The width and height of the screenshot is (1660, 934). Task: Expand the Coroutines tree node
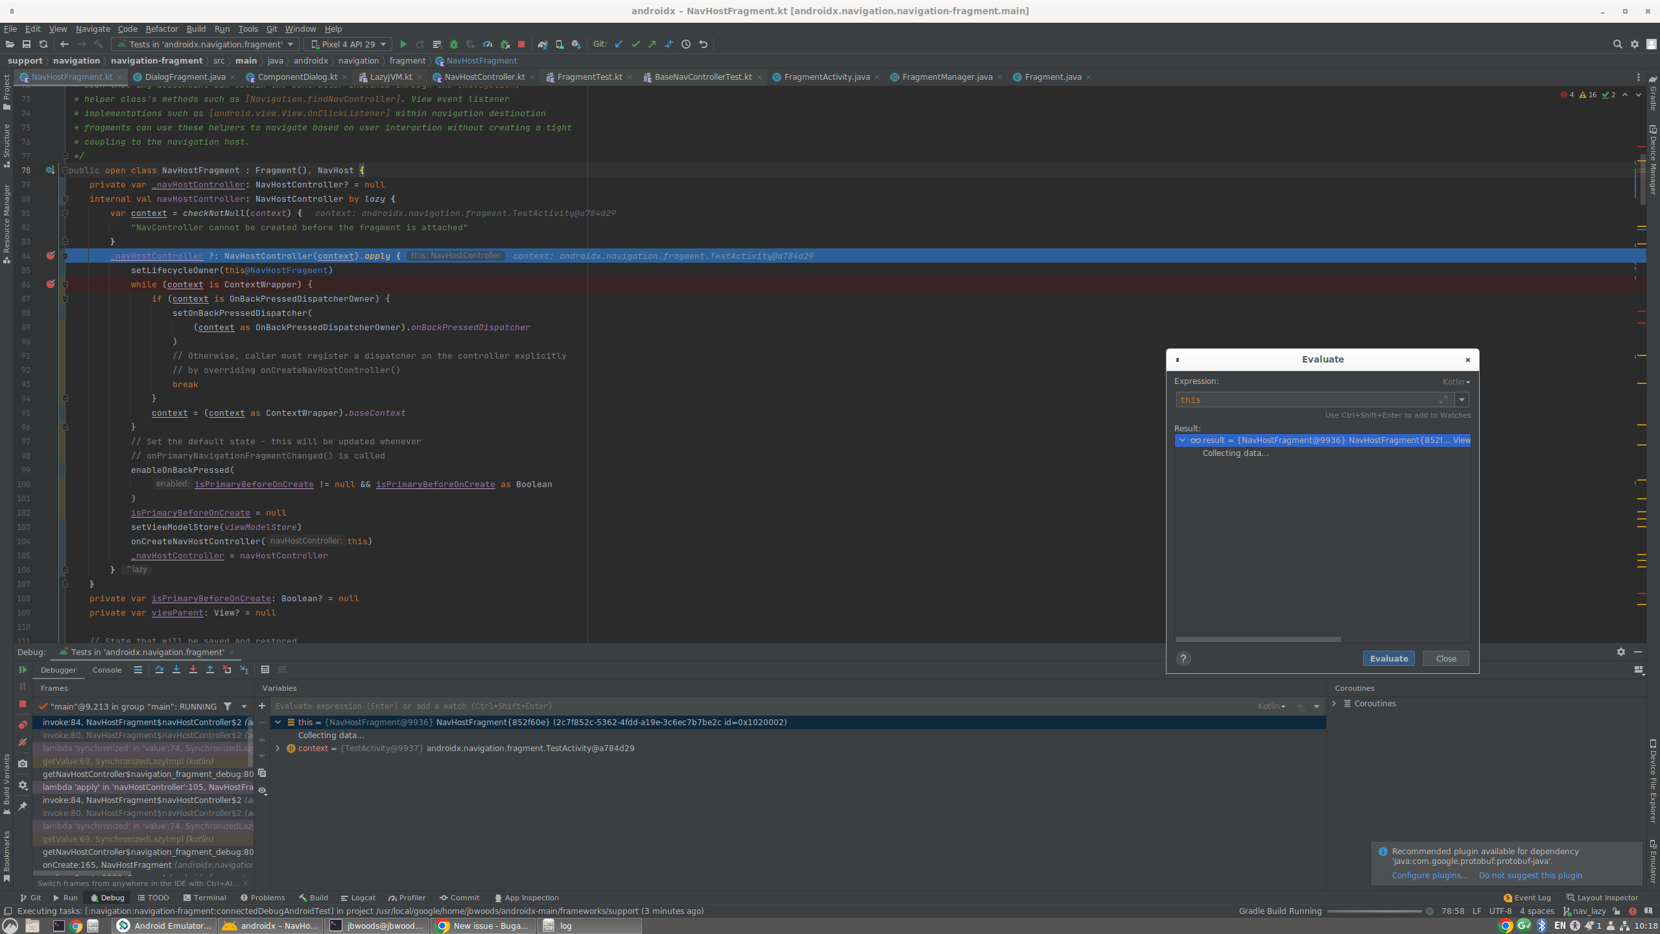1334,703
